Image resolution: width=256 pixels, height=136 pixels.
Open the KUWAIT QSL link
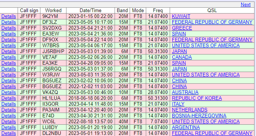tap(181, 16)
